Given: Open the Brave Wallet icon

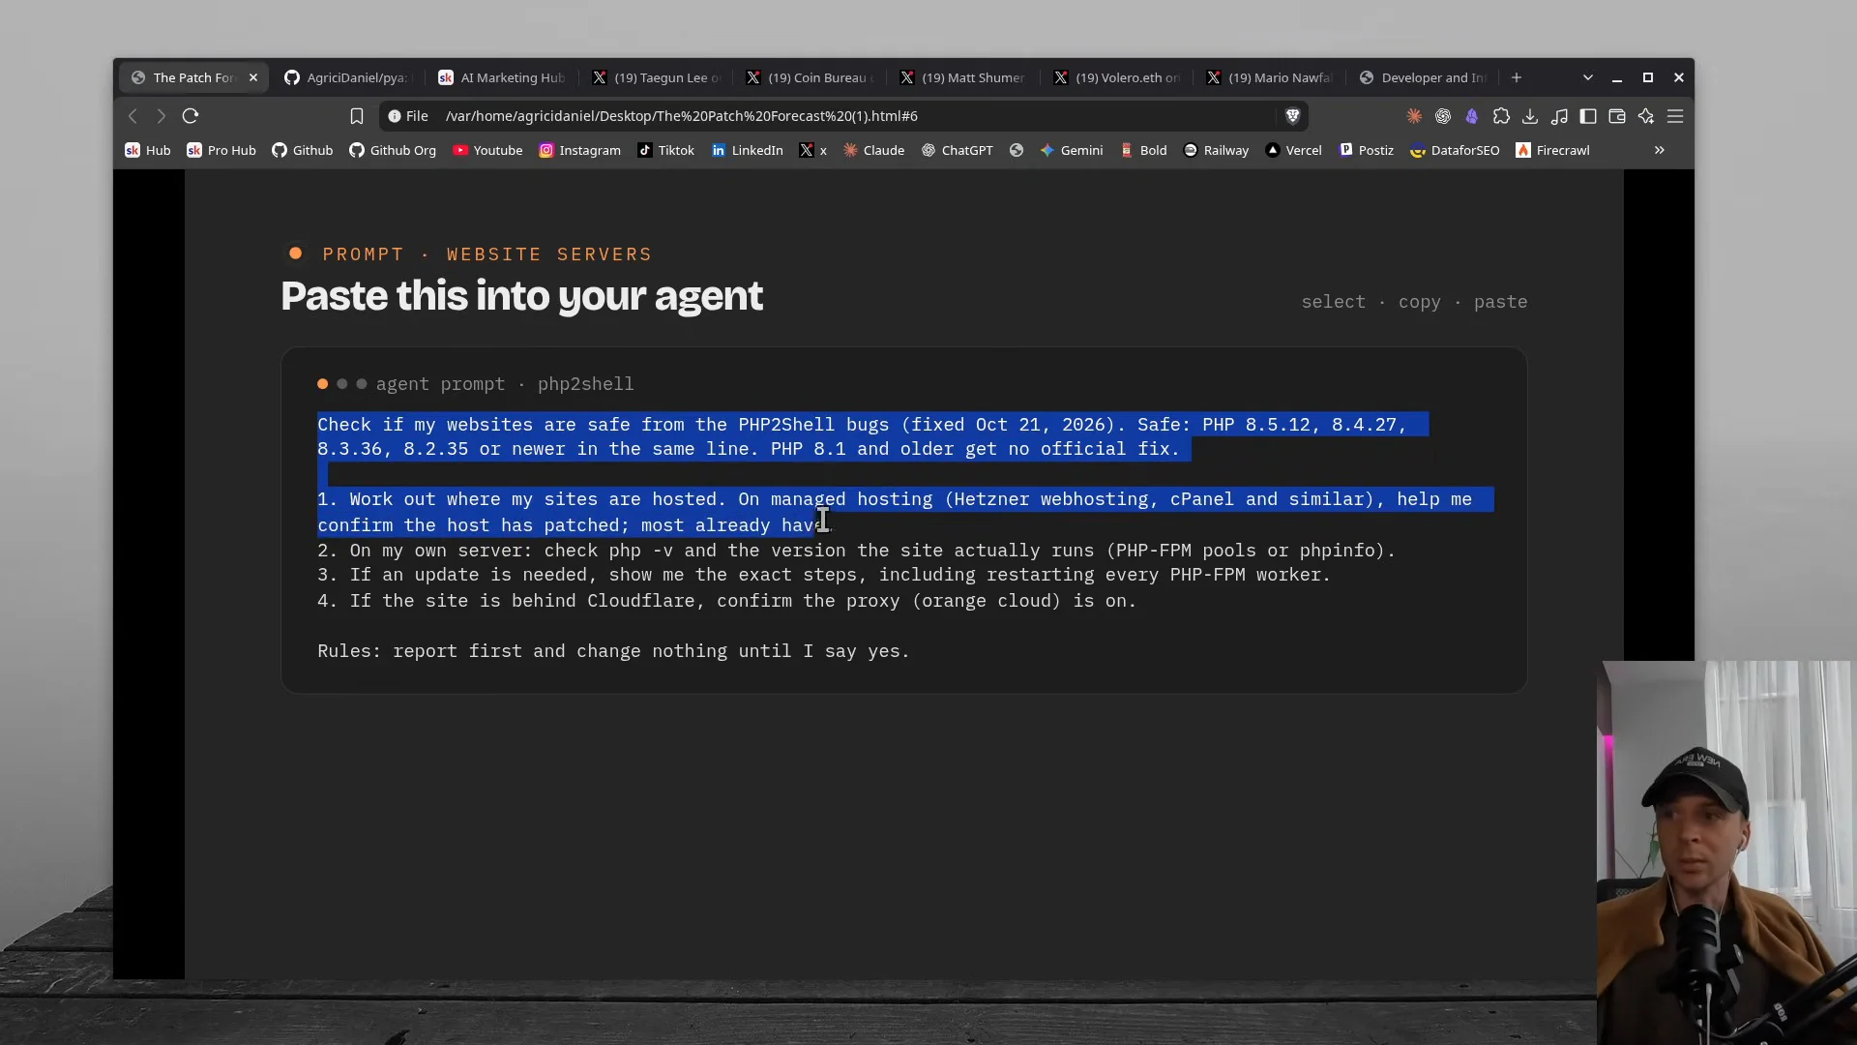Looking at the screenshot, I should (x=1617, y=116).
